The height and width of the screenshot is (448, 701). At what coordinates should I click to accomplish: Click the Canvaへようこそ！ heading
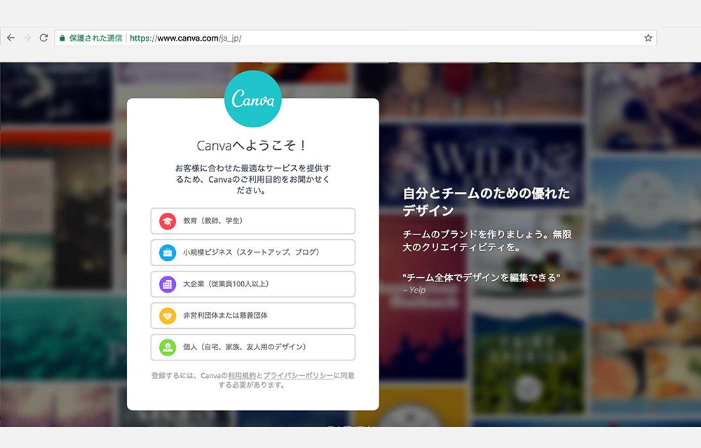(x=252, y=146)
